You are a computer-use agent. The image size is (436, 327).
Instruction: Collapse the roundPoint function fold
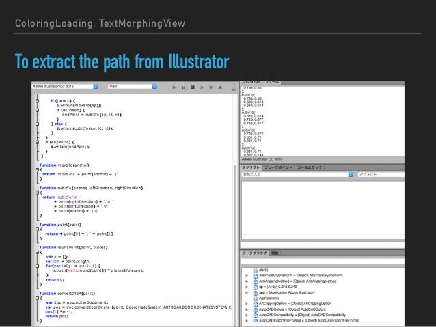point(38,252)
